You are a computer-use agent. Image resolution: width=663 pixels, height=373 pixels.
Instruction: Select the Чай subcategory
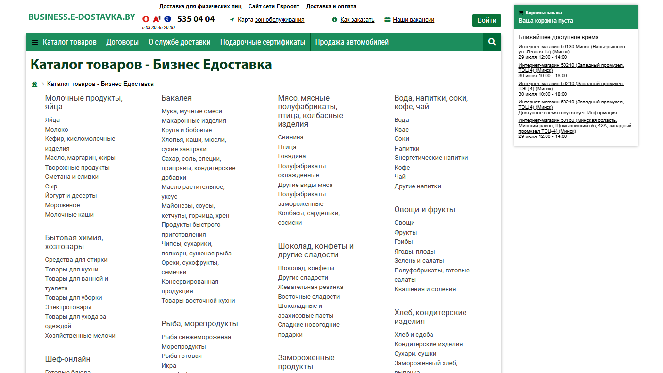point(400,177)
